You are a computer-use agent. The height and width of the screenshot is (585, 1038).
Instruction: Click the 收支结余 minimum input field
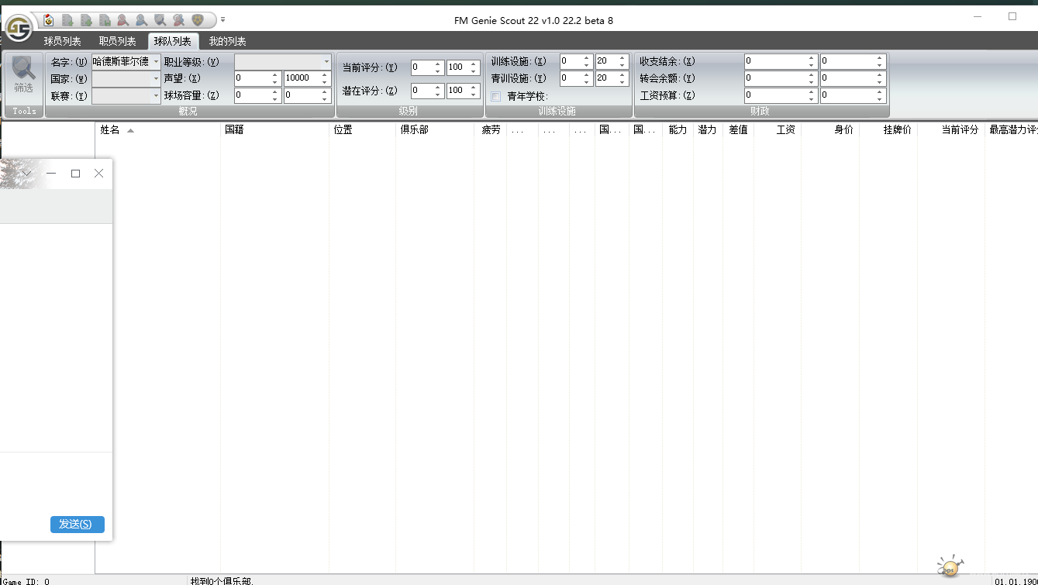click(x=775, y=61)
